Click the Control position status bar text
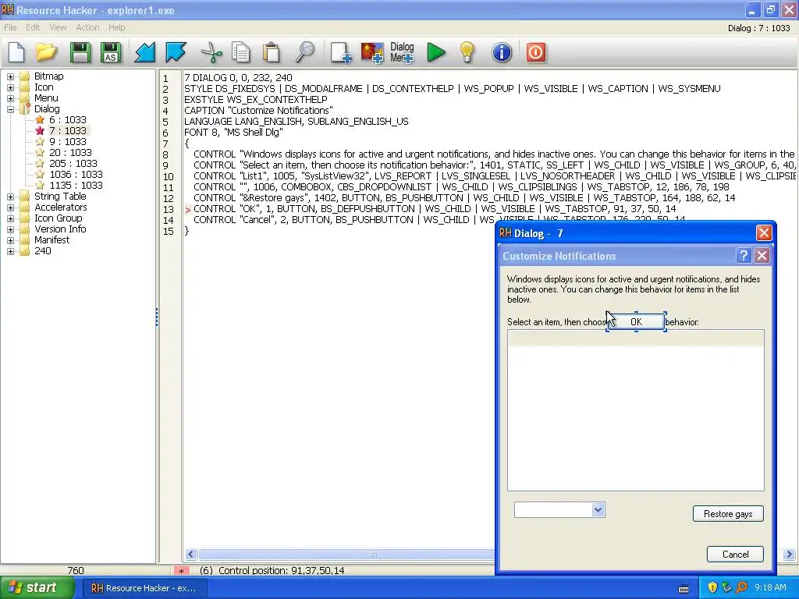799x599 pixels. click(x=281, y=570)
